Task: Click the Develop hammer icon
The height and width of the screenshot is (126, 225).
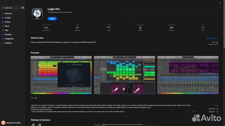Action: click(x=3, y=35)
